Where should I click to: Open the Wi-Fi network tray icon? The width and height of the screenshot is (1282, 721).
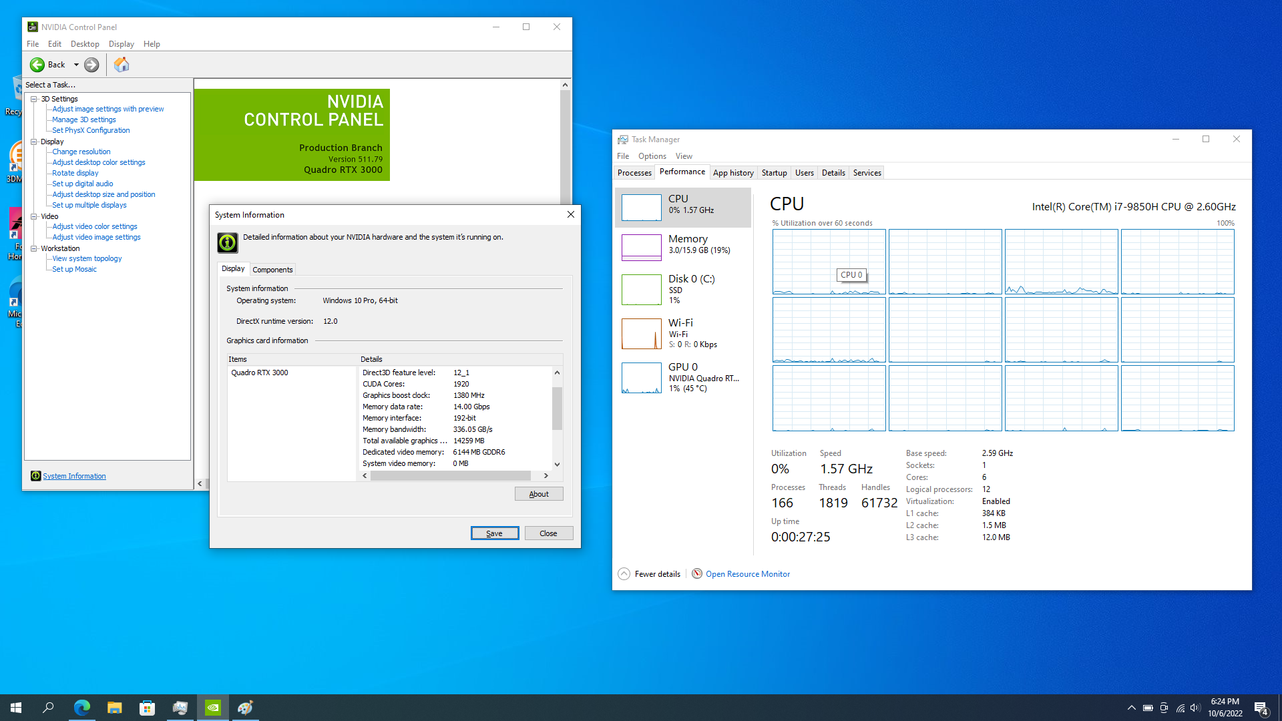(1181, 708)
